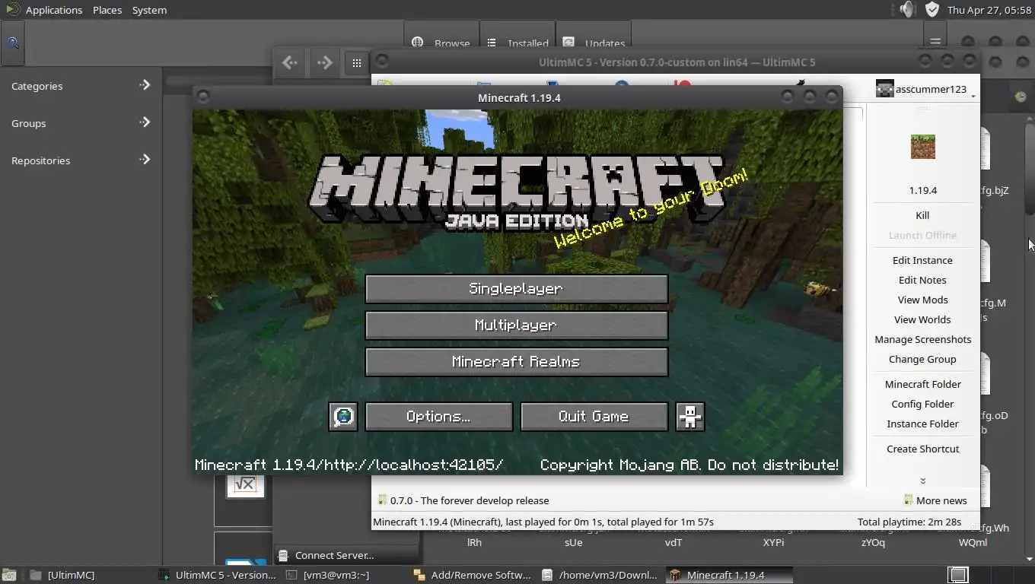Click Quit Game button

pos(594,417)
